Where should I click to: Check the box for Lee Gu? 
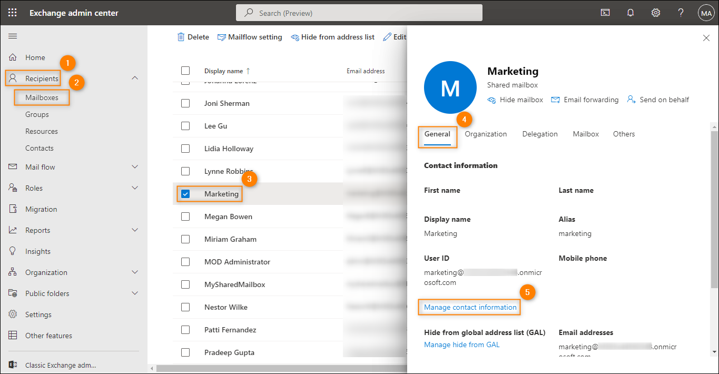point(185,126)
